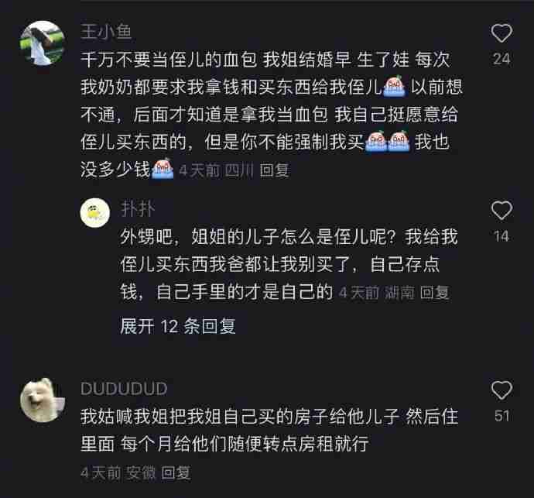Like DUDUDUD's comment with the heart icon
Image resolution: width=534 pixels, height=498 pixels.
[x=501, y=390]
